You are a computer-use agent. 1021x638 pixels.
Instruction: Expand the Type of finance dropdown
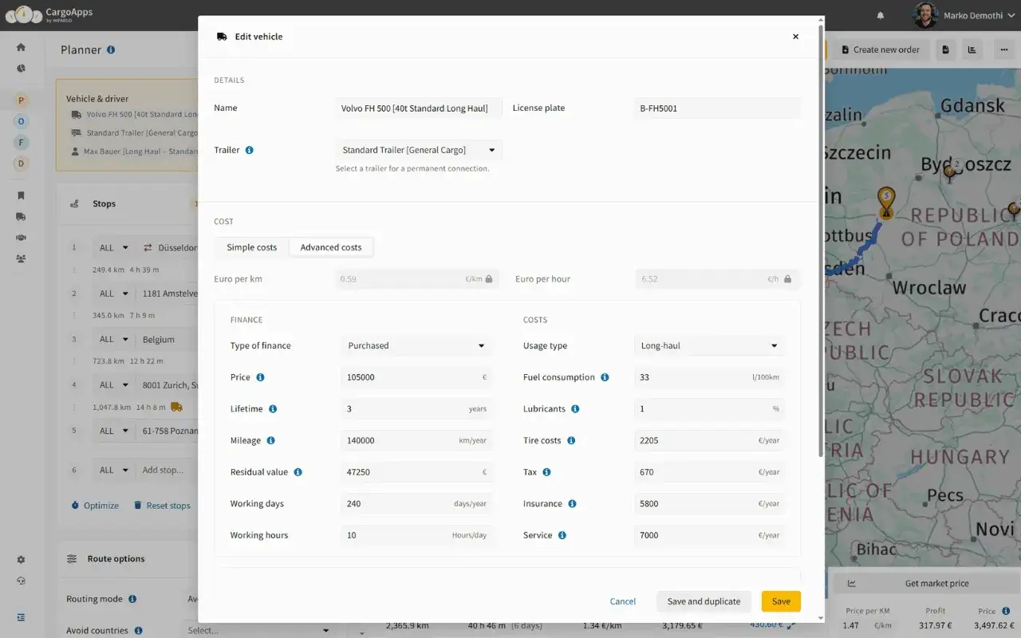tap(416, 346)
